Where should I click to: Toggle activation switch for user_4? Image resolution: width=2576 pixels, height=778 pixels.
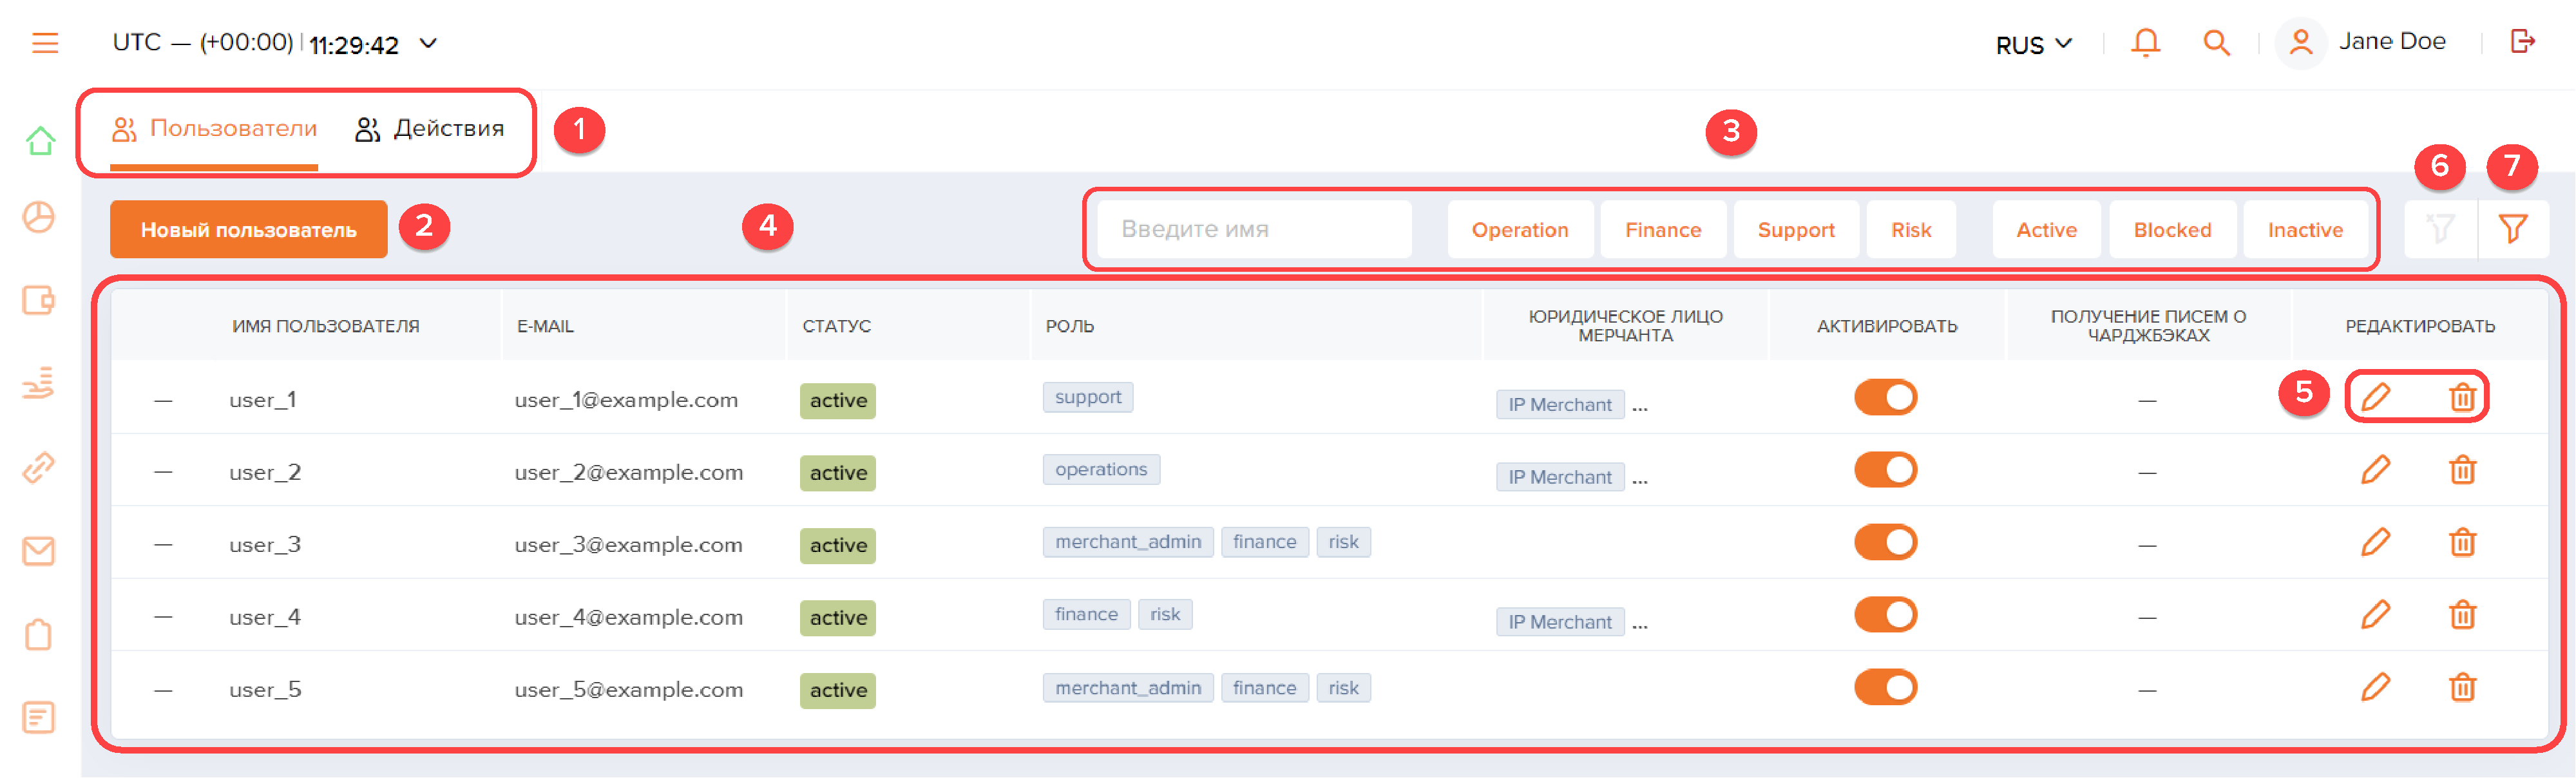[x=1885, y=614]
